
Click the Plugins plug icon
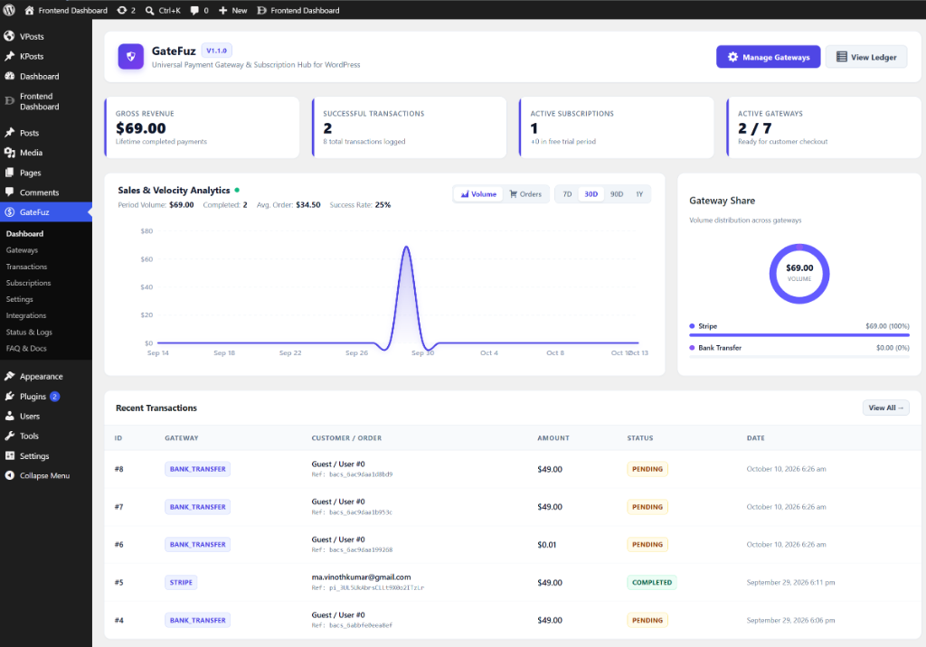click(x=9, y=396)
